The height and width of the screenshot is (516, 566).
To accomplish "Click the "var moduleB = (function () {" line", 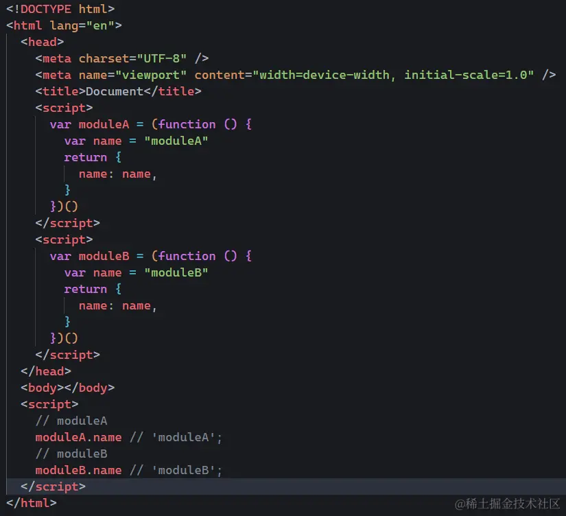I will [151, 256].
